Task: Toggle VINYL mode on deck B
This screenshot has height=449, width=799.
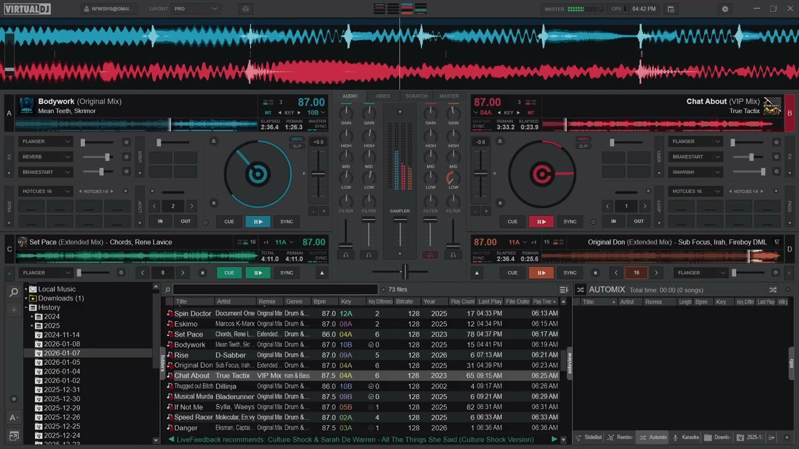Action: pos(583,139)
